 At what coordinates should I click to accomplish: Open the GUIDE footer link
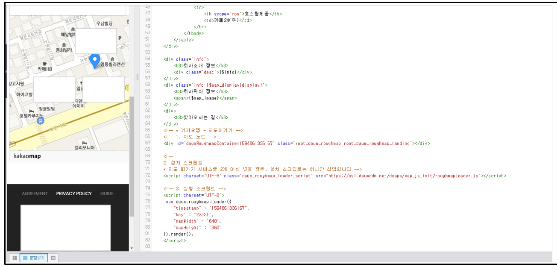[x=107, y=194]
